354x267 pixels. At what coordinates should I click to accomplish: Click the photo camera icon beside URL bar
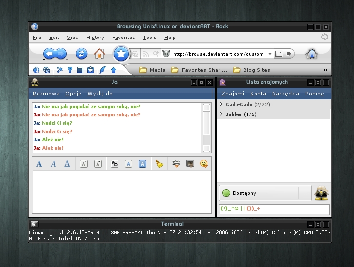(x=136, y=54)
